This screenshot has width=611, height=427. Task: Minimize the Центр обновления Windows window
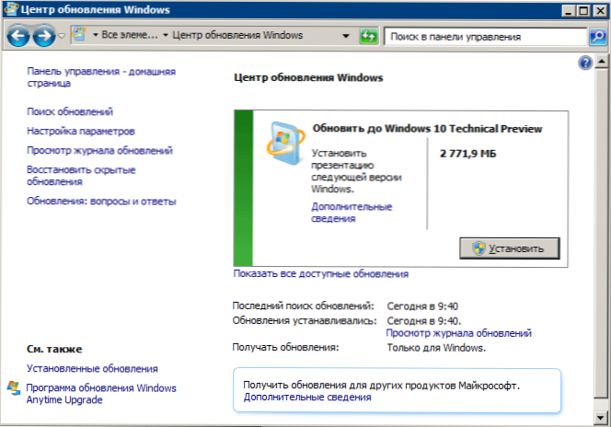coord(569,10)
